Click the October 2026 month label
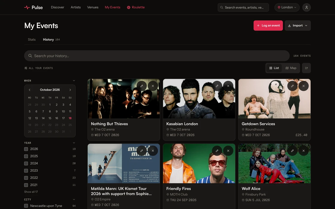This screenshot has width=335, height=209. pos(50,90)
